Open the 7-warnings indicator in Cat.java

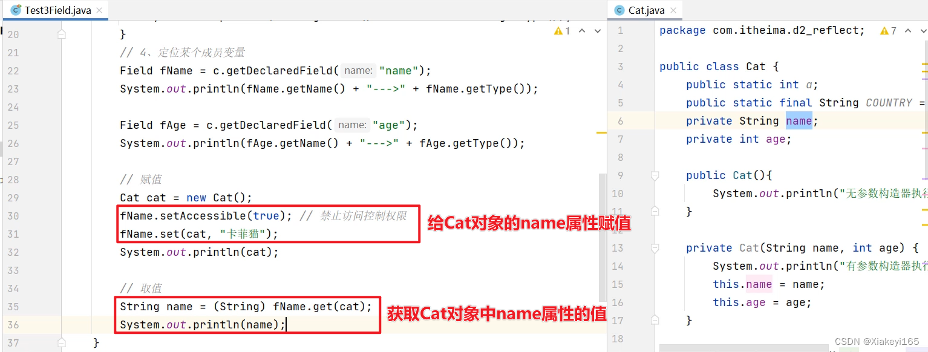889,31
